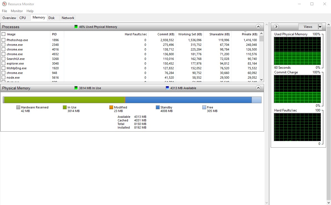Image resolution: width=331 pixels, height=205 pixels.
Task: Open the Monitor menu
Action: point(17,11)
